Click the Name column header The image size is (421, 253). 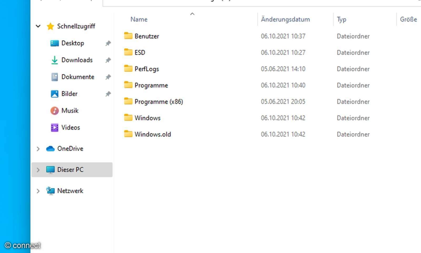139,19
